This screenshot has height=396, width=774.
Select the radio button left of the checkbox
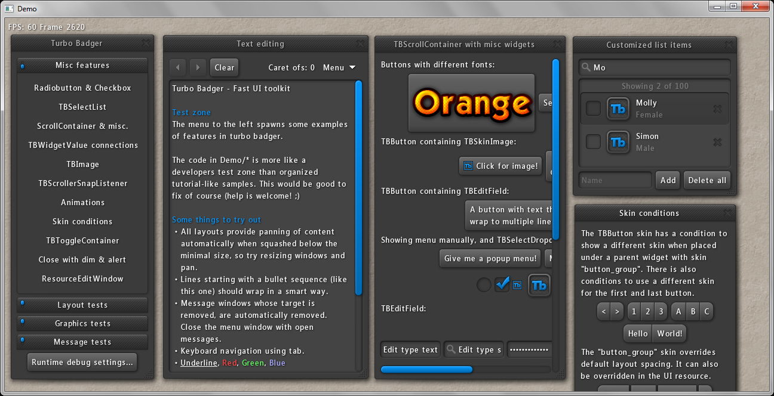coord(484,284)
